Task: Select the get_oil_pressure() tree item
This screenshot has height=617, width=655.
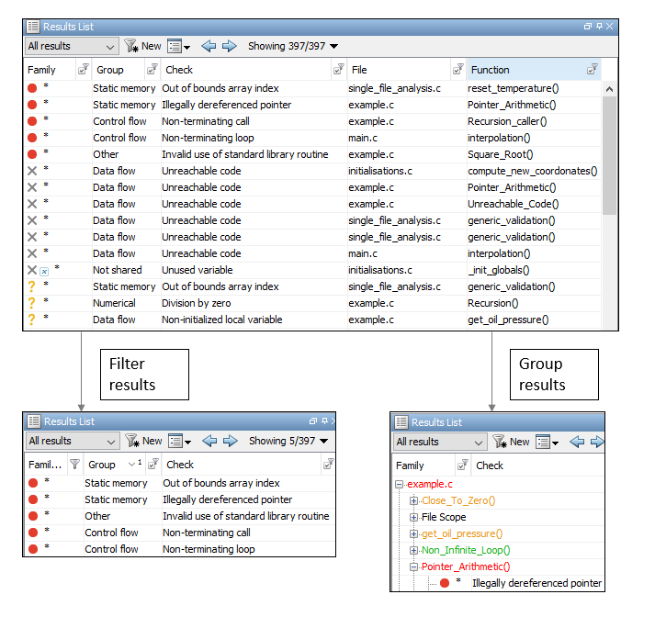Action: 461,533
